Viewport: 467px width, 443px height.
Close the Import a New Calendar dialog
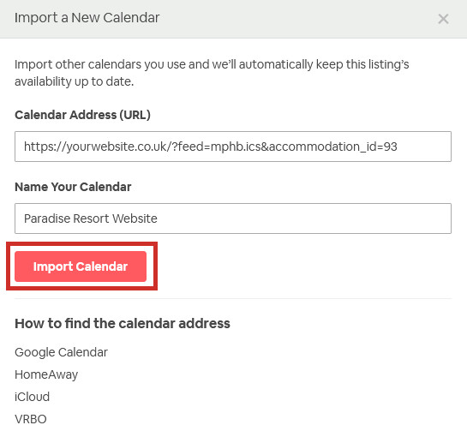[443, 19]
